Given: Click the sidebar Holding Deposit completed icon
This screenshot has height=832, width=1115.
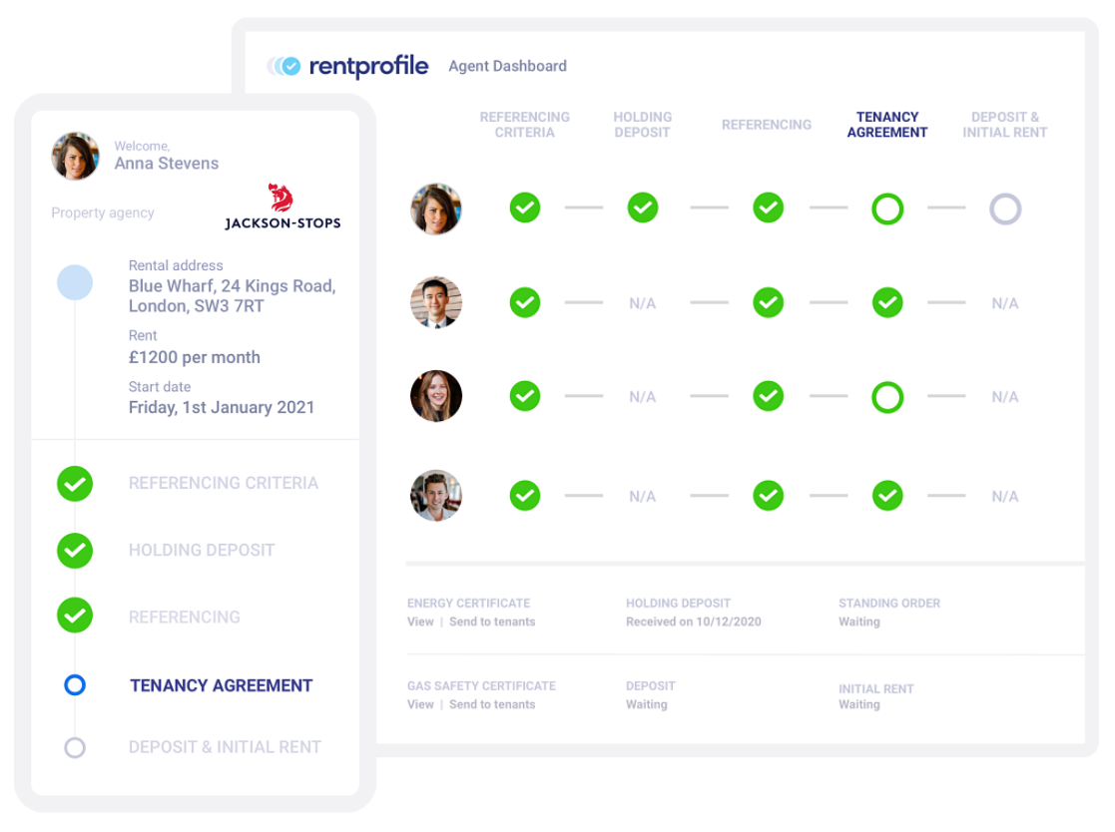Looking at the screenshot, I should pos(75,550).
